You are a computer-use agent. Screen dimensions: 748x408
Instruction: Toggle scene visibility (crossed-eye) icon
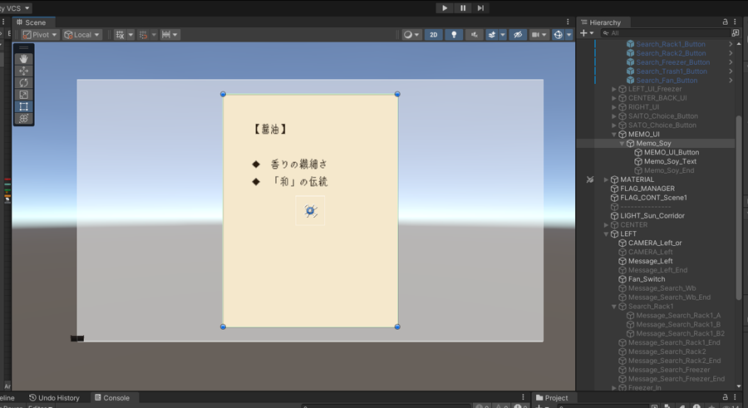pyautogui.click(x=517, y=35)
